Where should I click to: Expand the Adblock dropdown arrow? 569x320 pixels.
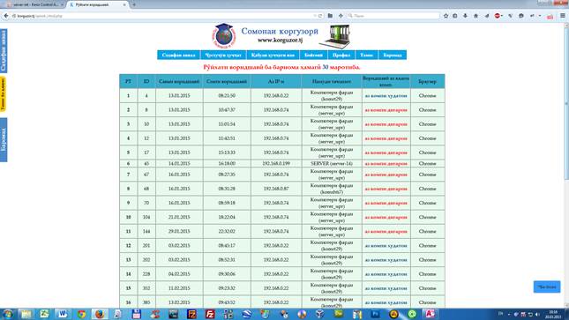tap(501, 16)
